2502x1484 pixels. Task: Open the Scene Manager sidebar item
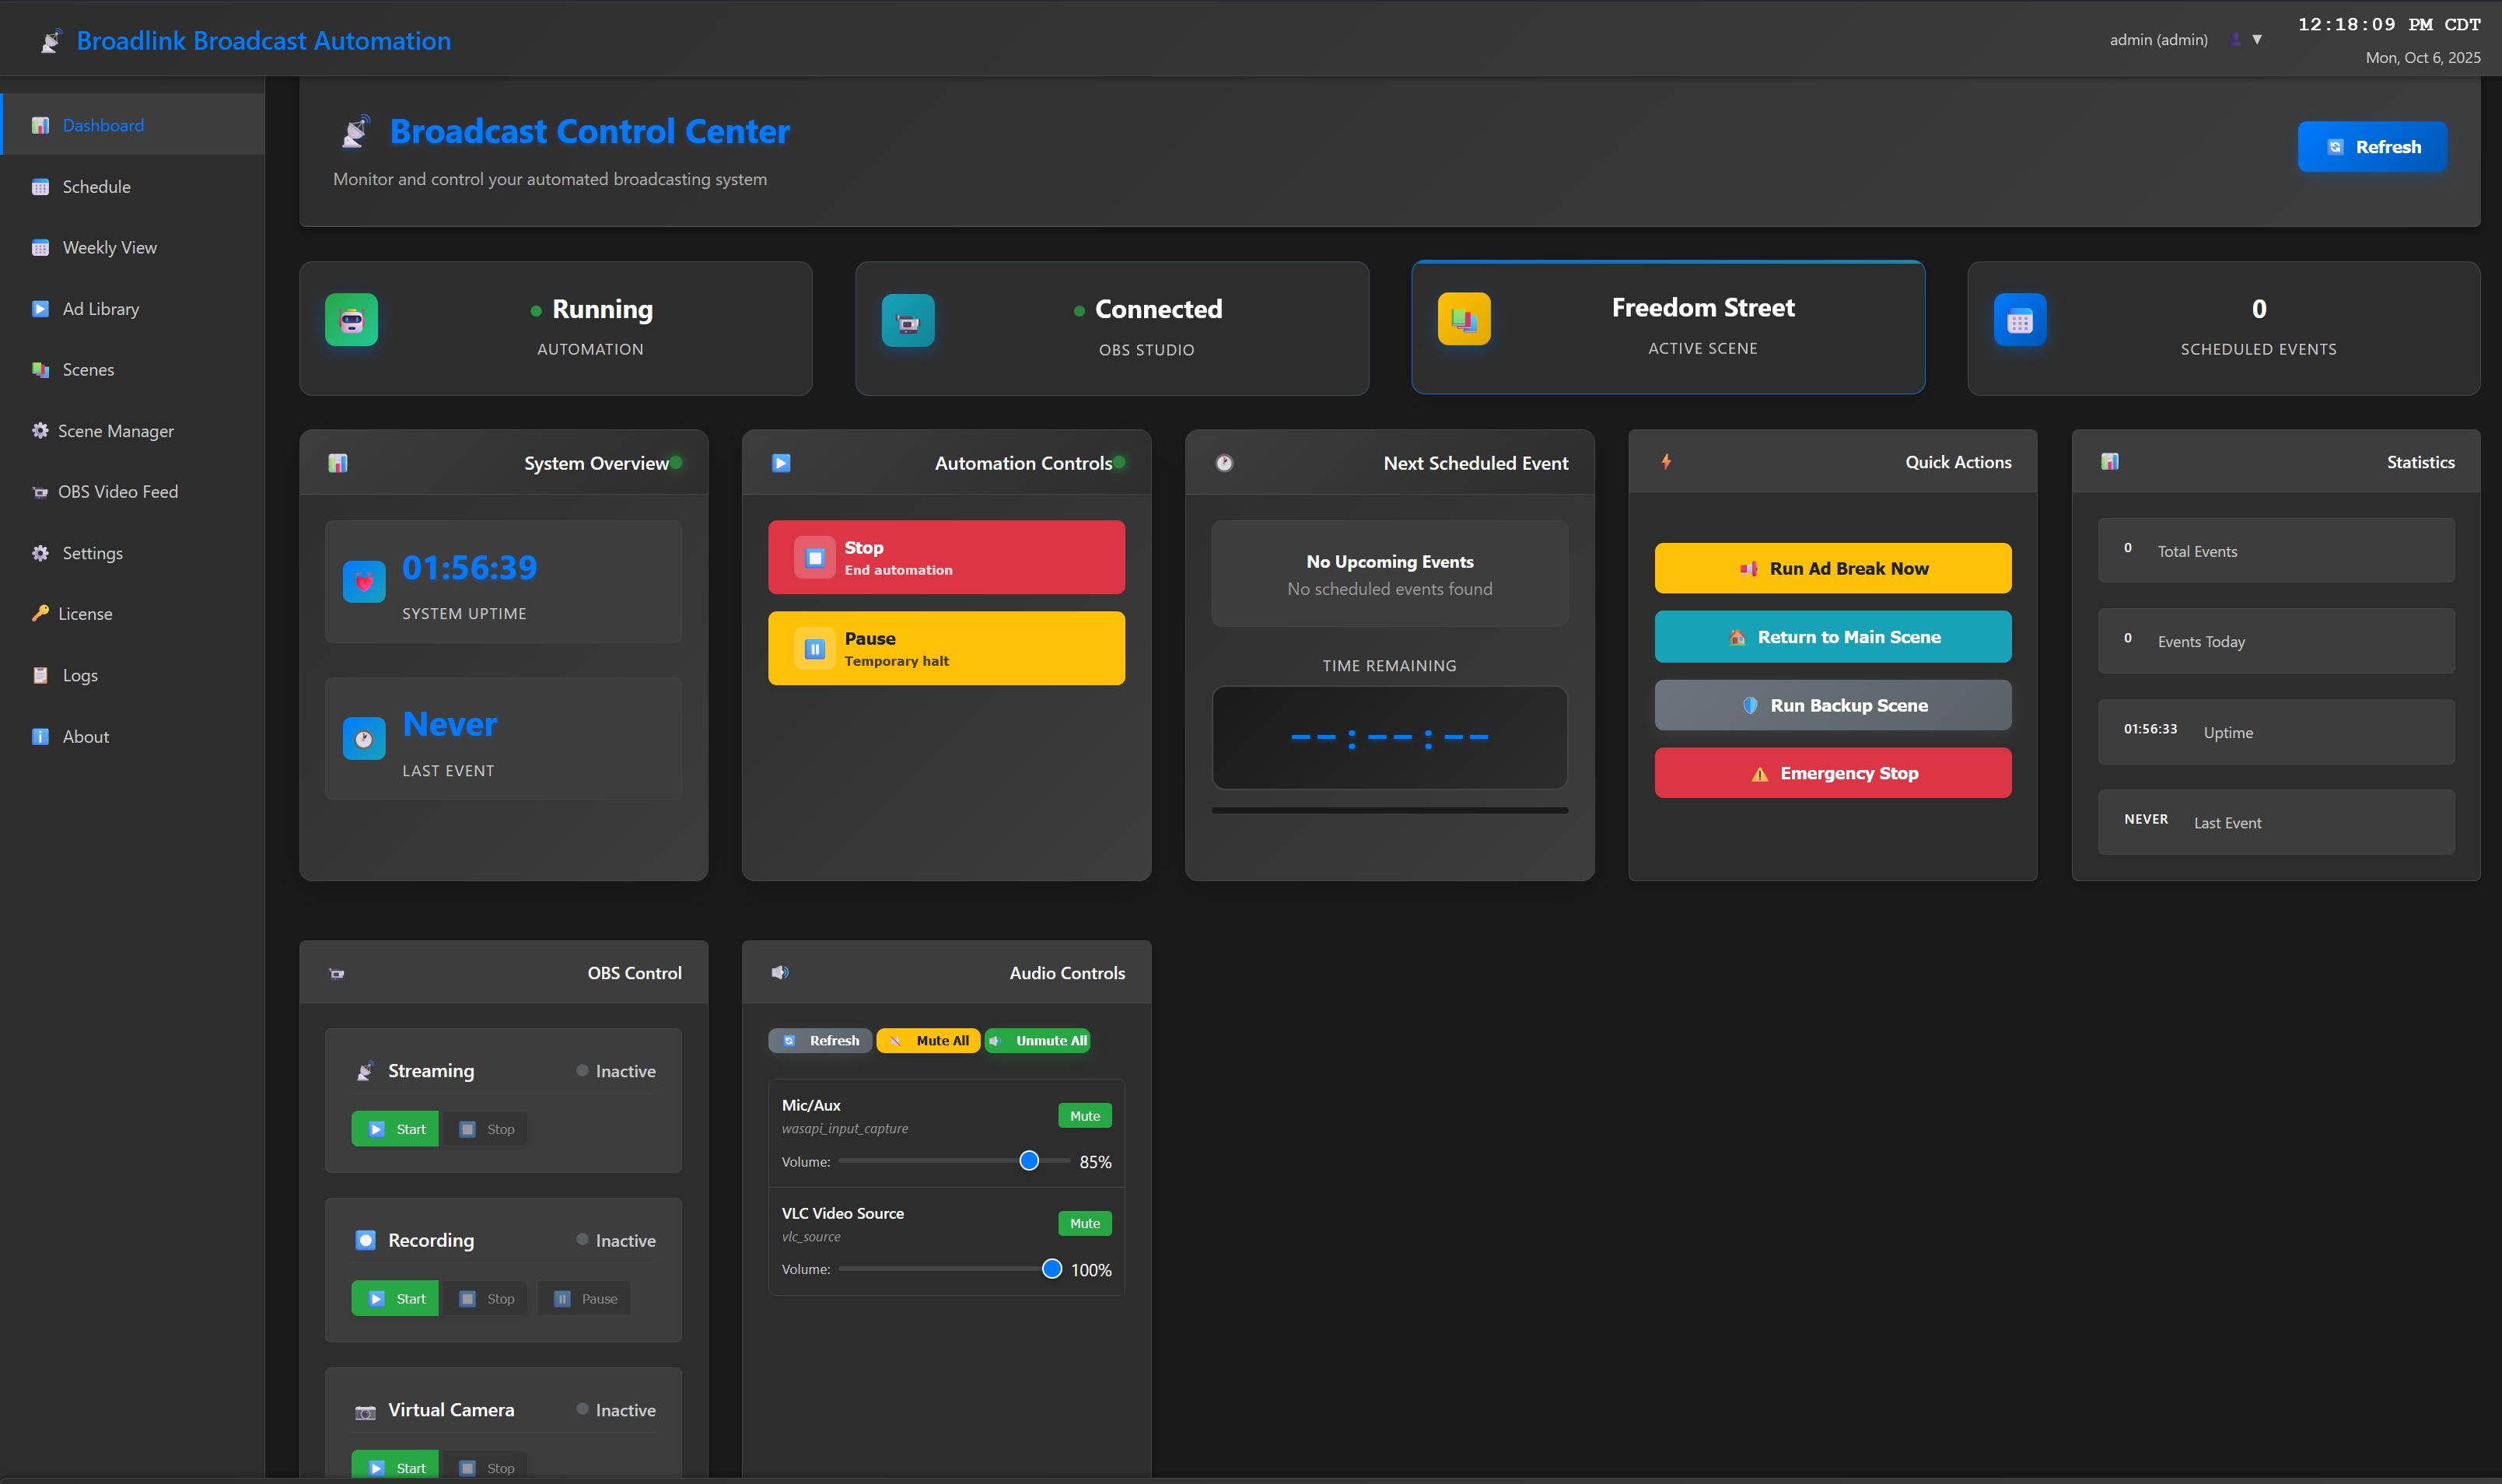pyautogui.click(x=115, y=431)
